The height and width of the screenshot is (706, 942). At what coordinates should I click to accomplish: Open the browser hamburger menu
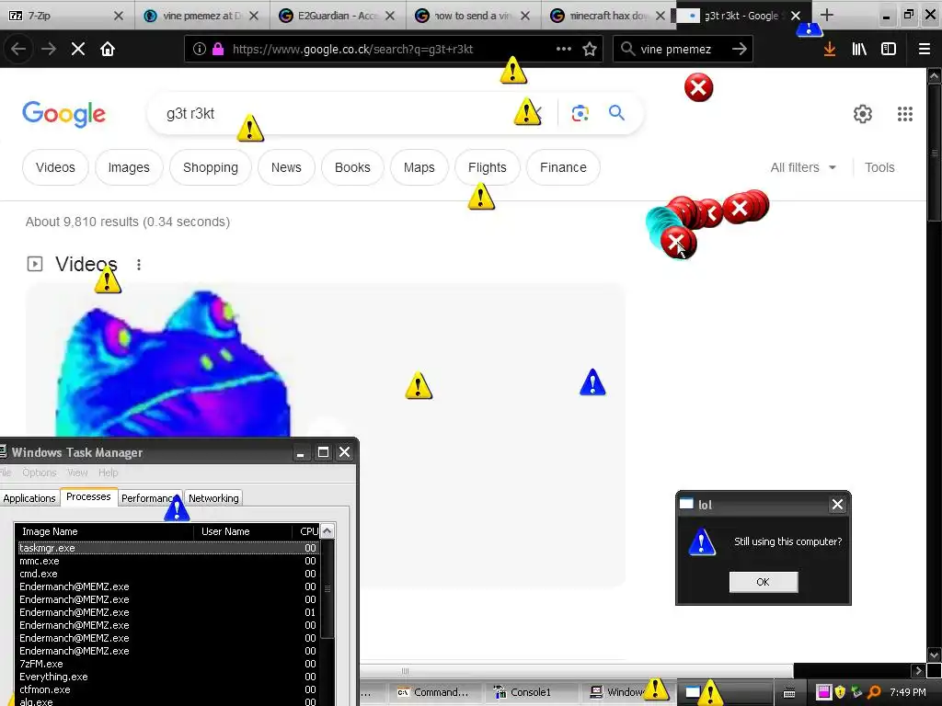pyautogui.click(x=925, y=50)
